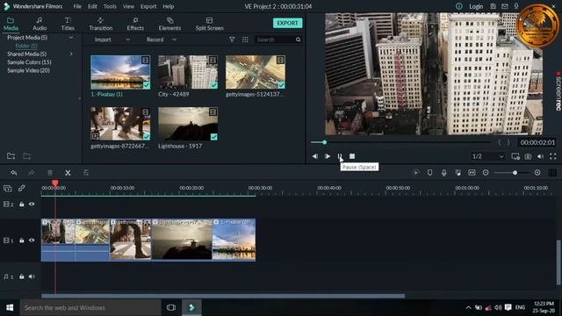562x316 pixels.
Task: Select Sample Colors (15) in the library
Action: (29, 62)
